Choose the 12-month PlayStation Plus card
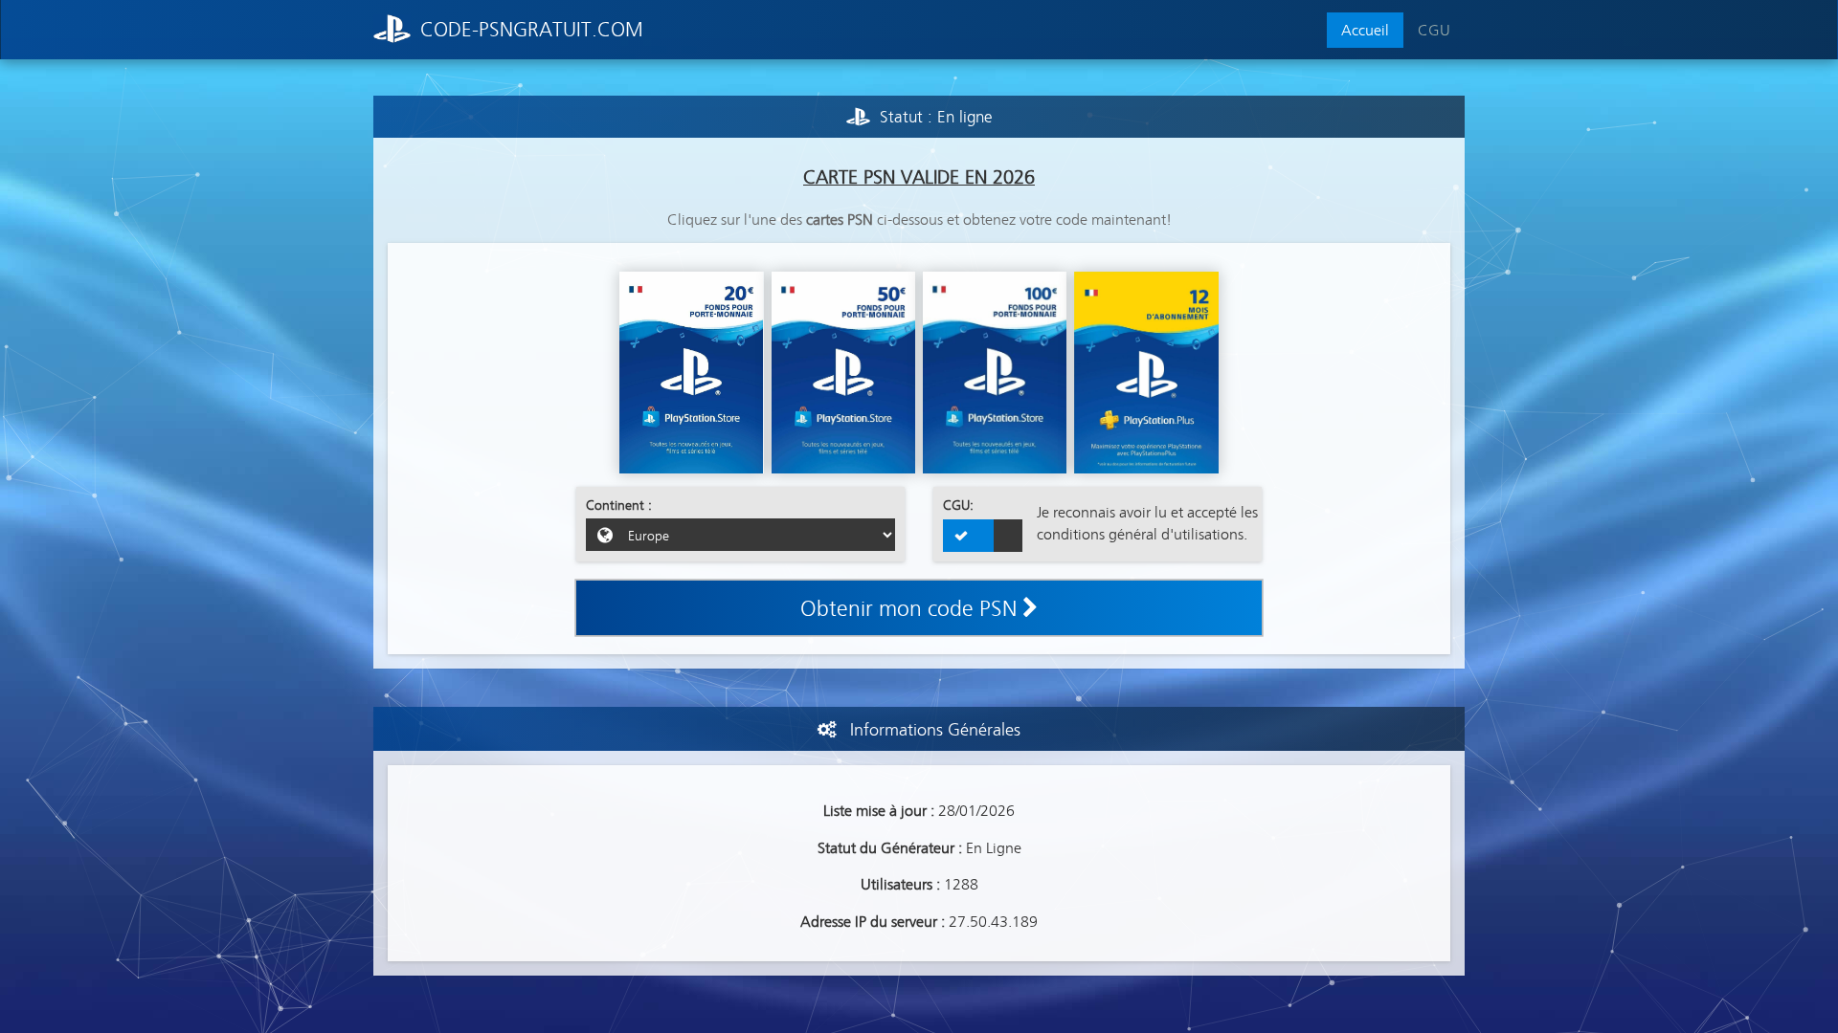This screenshot has width=1838, height=1033. coord(1146,372)
